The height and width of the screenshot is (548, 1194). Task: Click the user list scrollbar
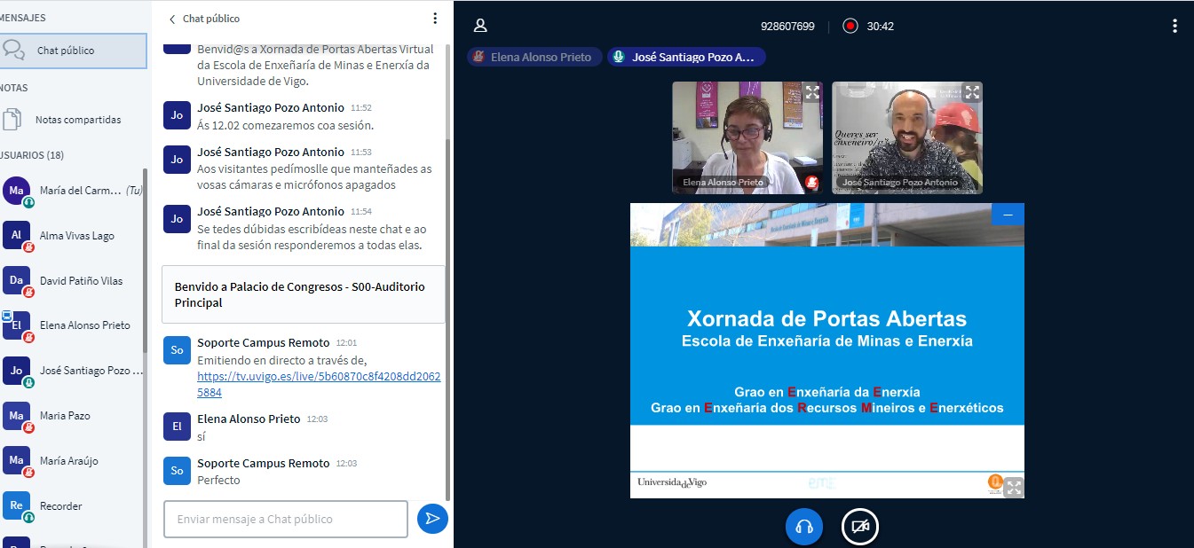click(x=146, y=262)
